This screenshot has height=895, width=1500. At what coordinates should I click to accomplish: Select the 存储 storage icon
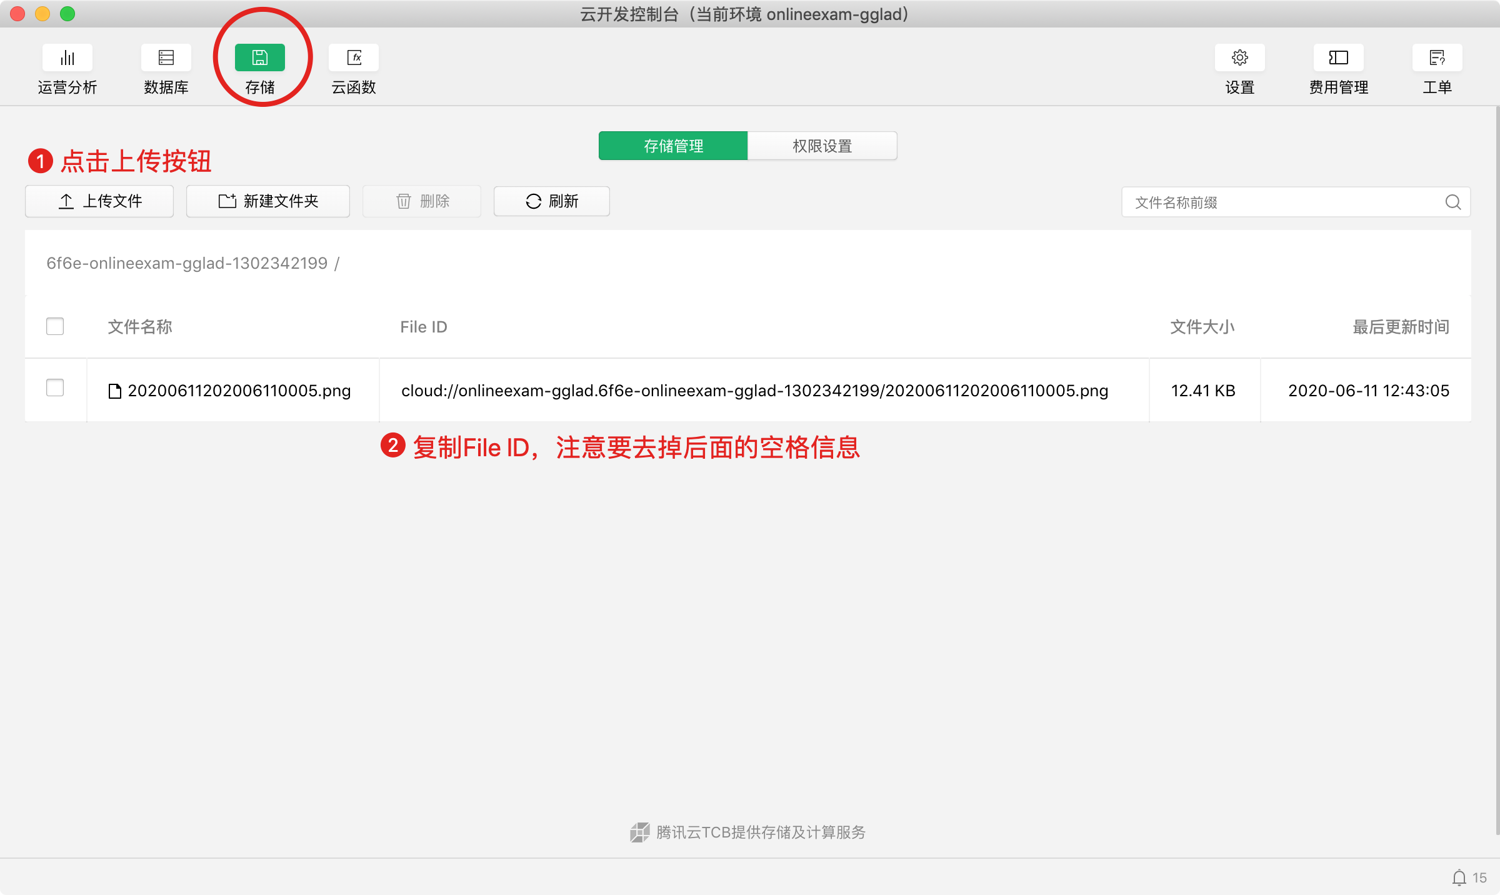260,58
